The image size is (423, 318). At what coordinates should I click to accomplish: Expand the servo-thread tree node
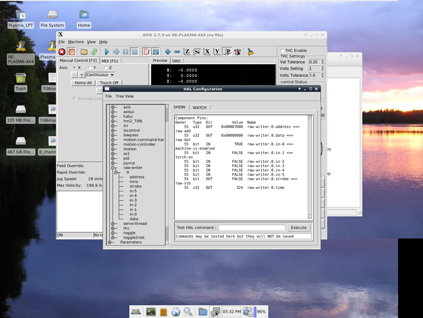tap(113, 224)
